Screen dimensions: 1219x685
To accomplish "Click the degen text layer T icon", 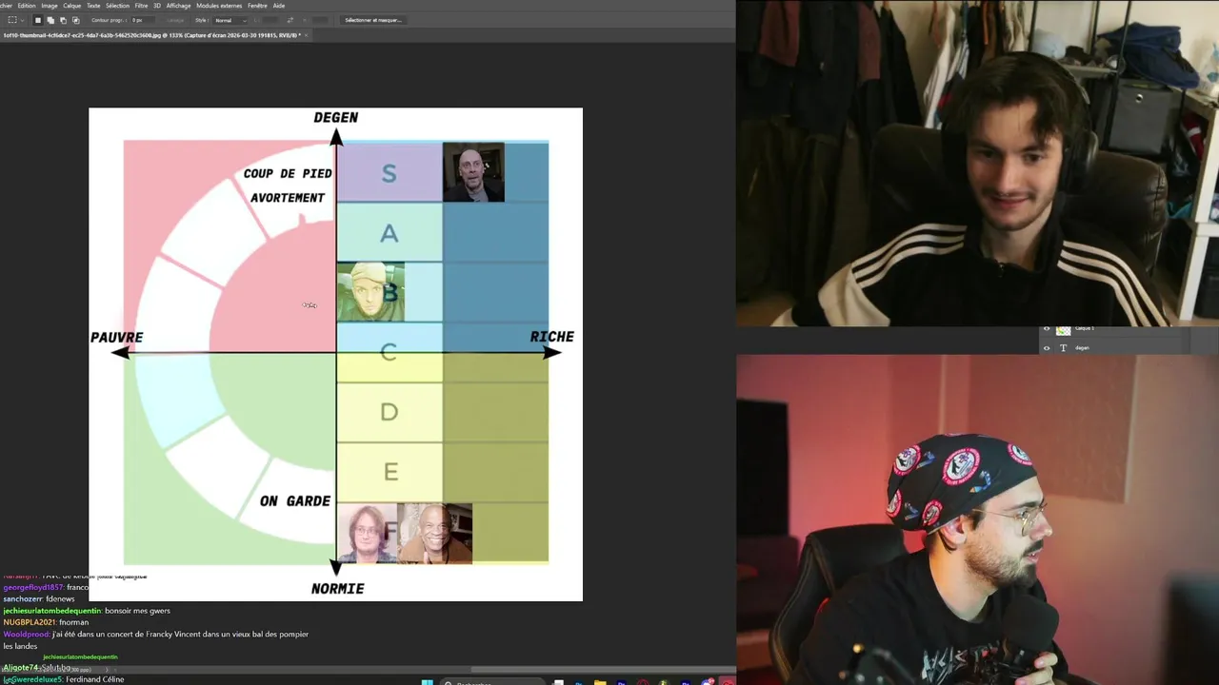I will [x=1064, y=348].
